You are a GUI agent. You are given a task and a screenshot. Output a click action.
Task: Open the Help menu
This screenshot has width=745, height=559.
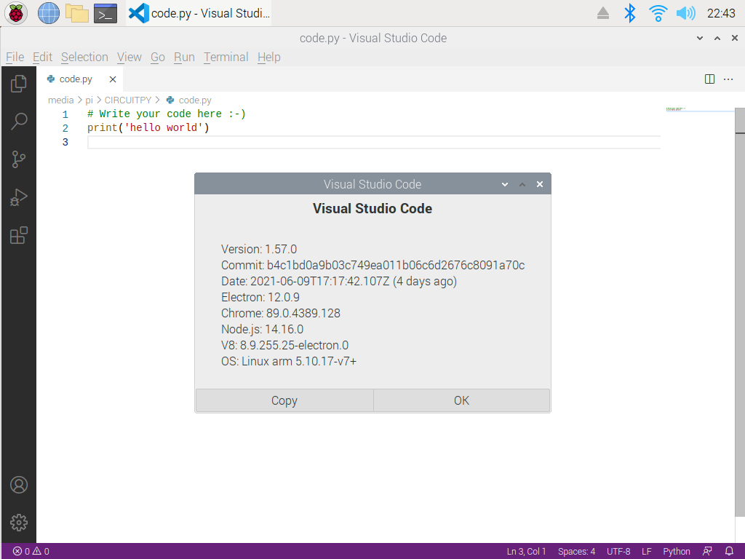[269, 57]
